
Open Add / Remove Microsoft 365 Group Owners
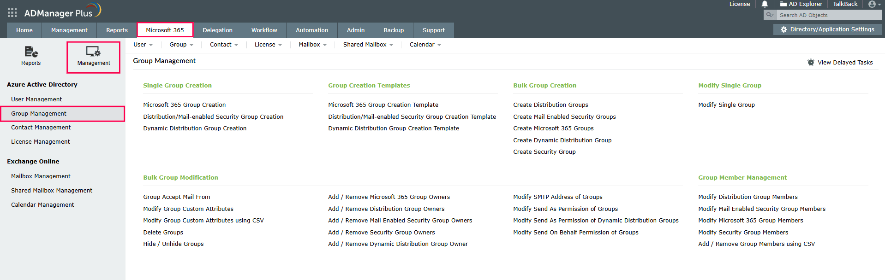pyautogui.click(x=389, y=197)
